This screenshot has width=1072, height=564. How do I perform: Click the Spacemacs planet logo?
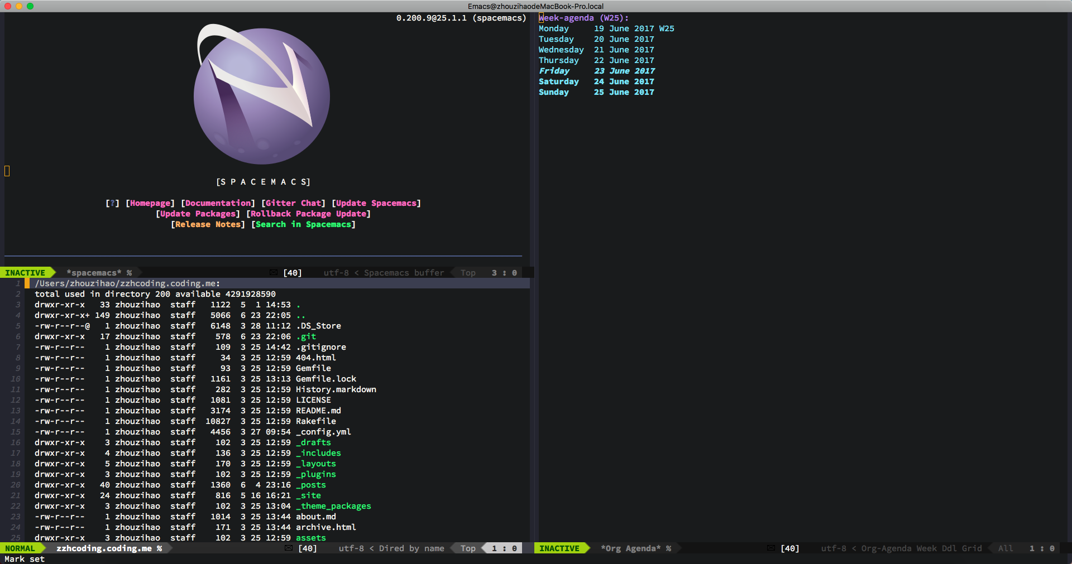point(262,94)
